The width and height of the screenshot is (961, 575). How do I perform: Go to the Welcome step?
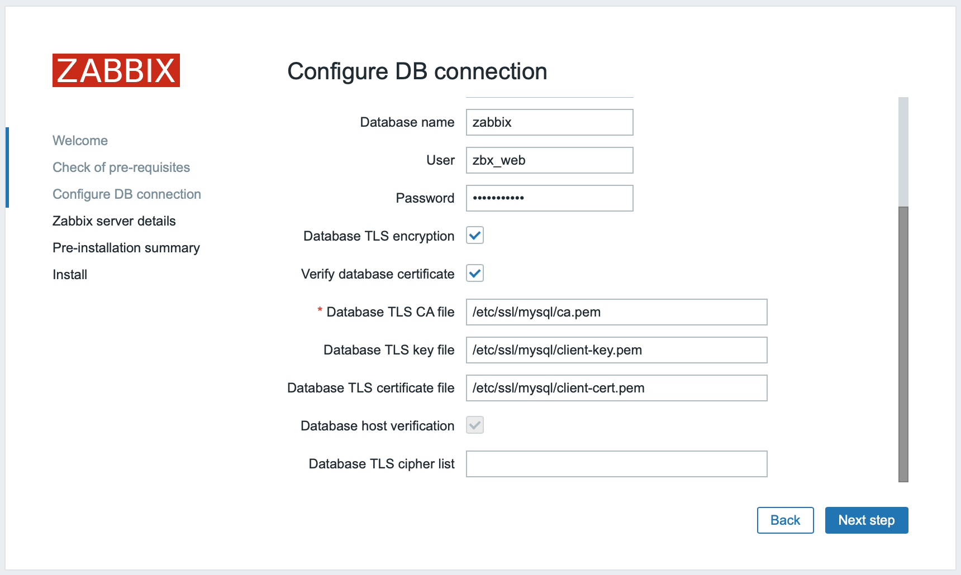(x=80, y=141)
